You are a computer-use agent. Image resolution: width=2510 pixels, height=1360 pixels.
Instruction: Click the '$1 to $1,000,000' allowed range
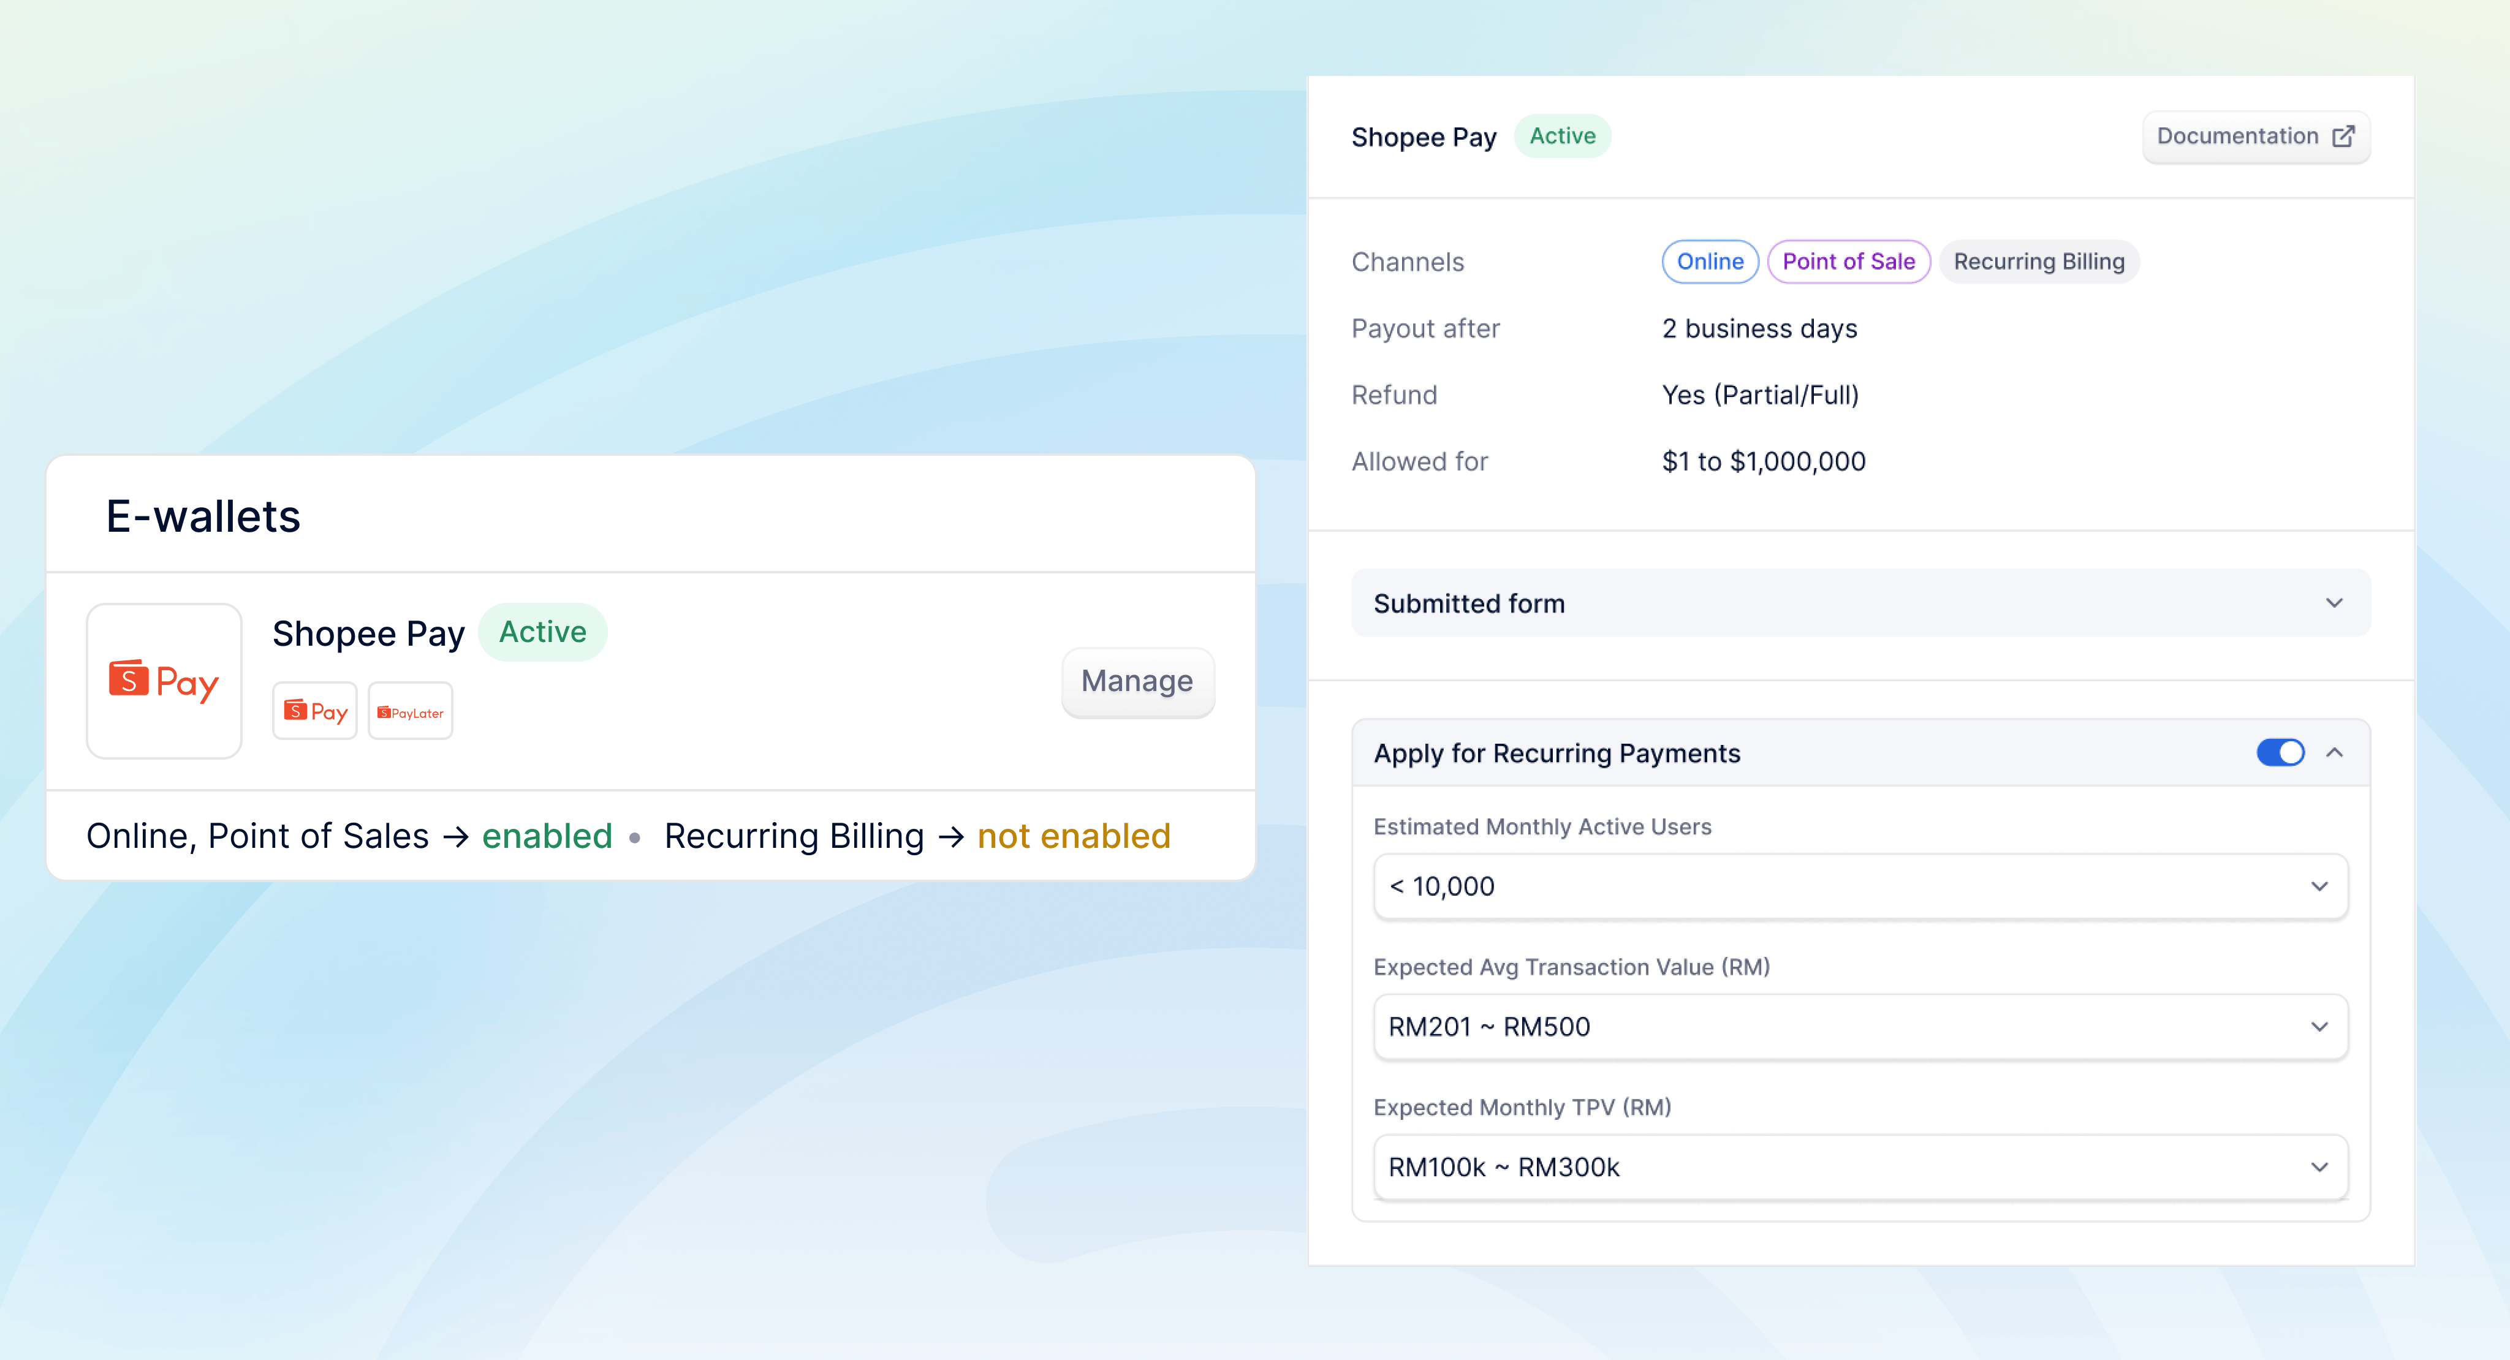tap(1764, 461)
